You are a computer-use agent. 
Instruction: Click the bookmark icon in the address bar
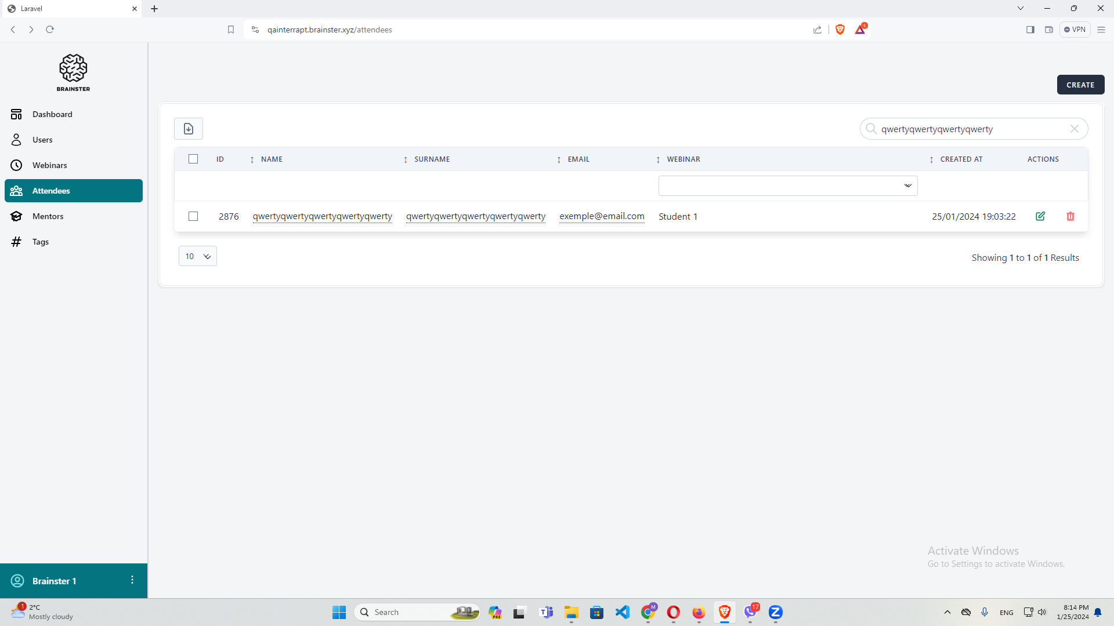231,30
